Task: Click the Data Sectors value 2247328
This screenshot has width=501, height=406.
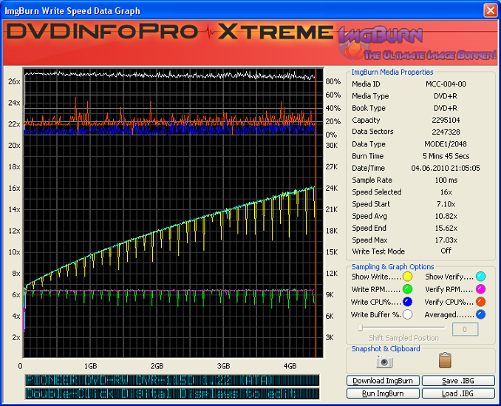Action: (x=446, y=132)
